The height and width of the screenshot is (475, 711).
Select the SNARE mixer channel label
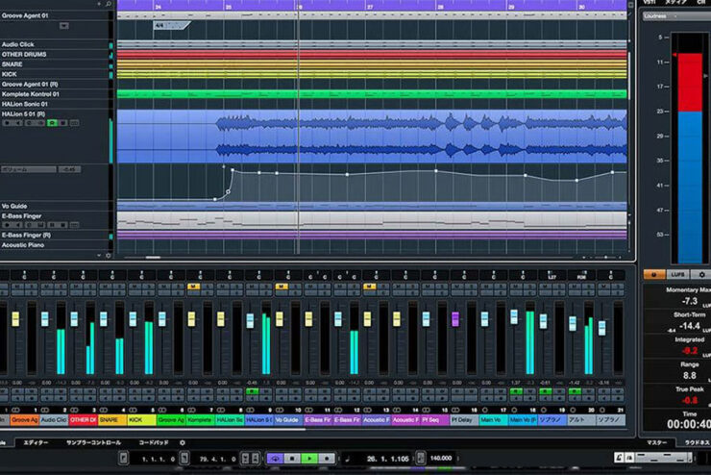click(x=112, y=420)
